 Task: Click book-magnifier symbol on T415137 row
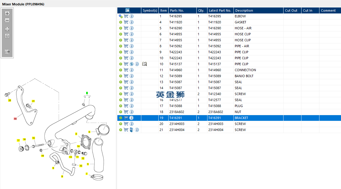[144, 64]
